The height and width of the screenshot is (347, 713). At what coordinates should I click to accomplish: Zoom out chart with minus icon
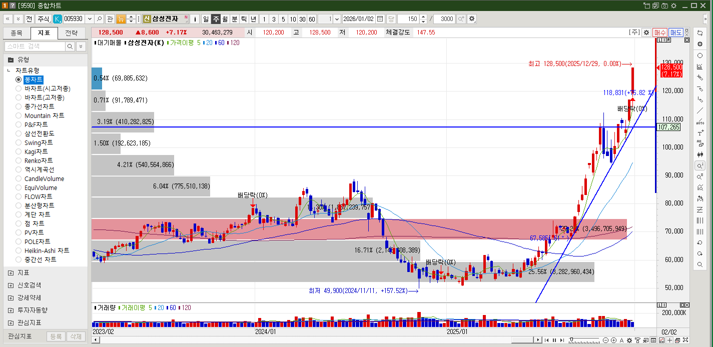[x=606, y=340]
